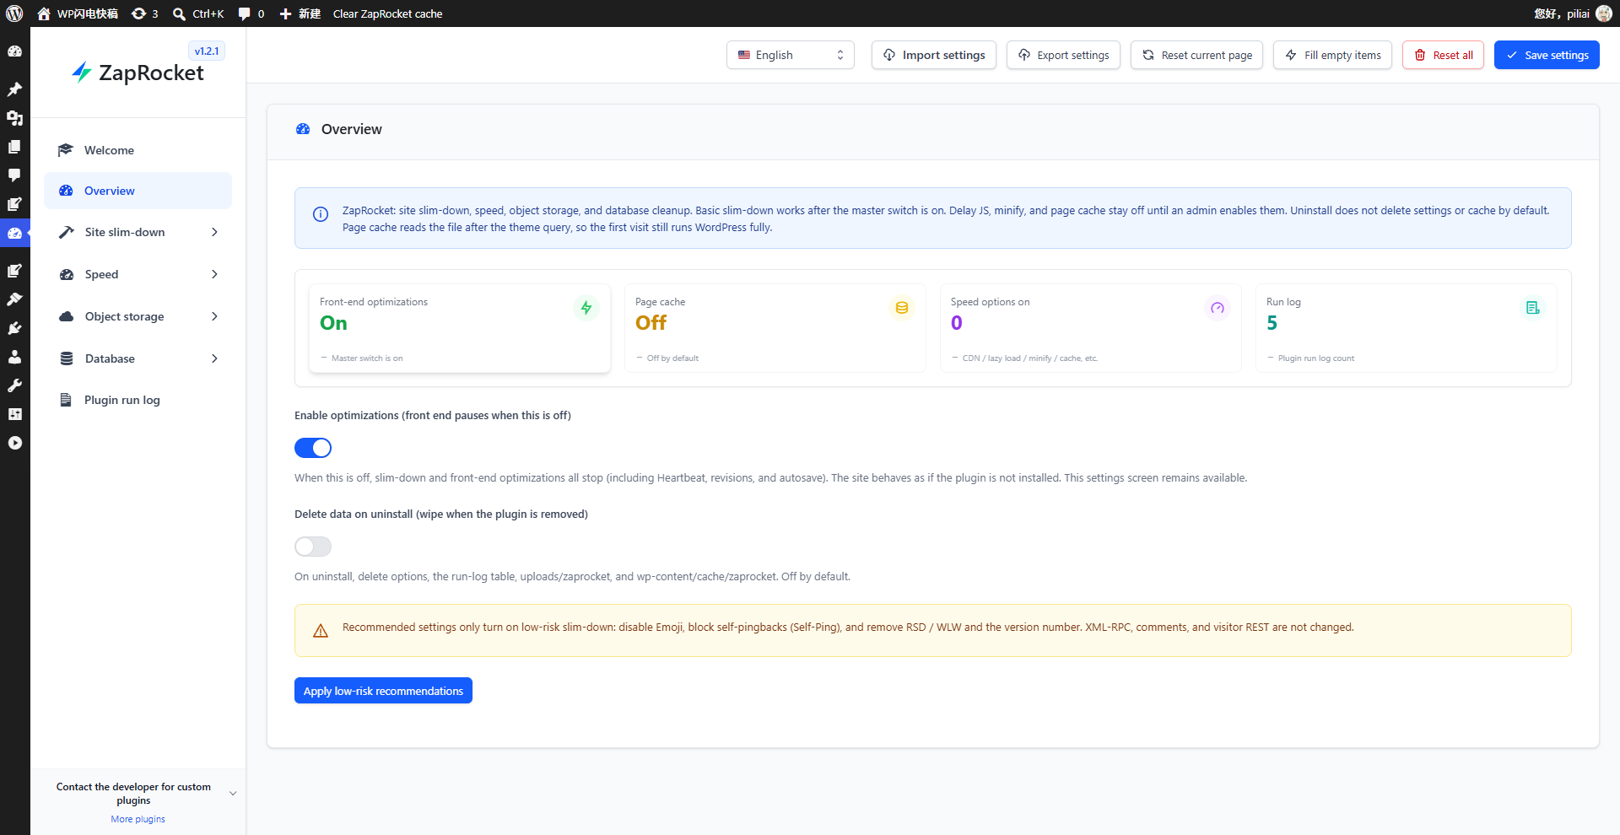Click the Fill empty items button
Screen dimensions: 1620x835
coord(1332,55)
